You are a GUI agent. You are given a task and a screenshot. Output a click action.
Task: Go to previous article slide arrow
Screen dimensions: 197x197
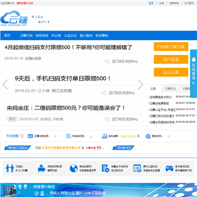coord(5,84)
